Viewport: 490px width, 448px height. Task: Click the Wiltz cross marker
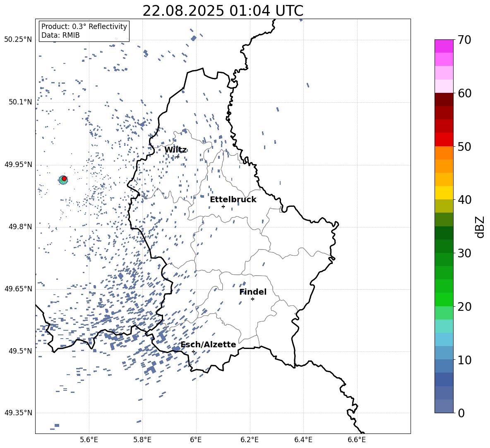tap(178, 156)
